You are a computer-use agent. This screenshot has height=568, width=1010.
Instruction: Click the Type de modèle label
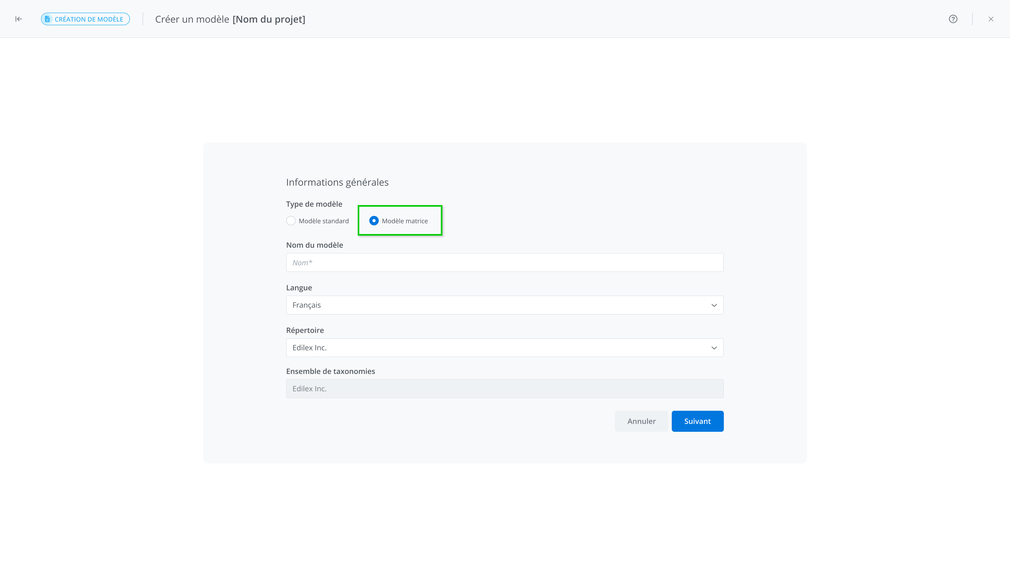coord(314,204)
